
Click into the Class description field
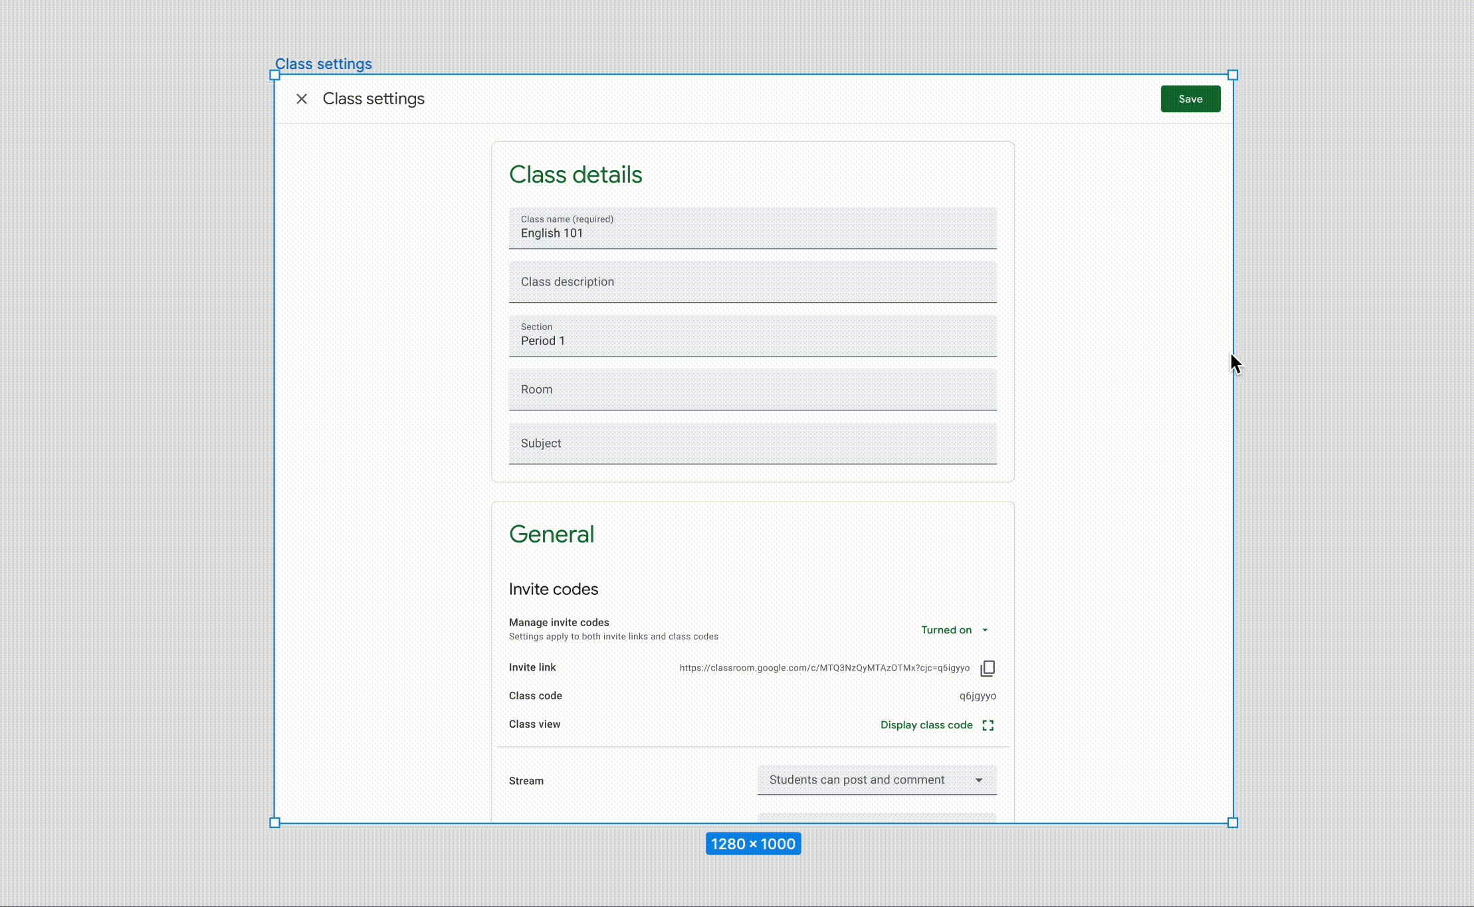coord(752,282)
